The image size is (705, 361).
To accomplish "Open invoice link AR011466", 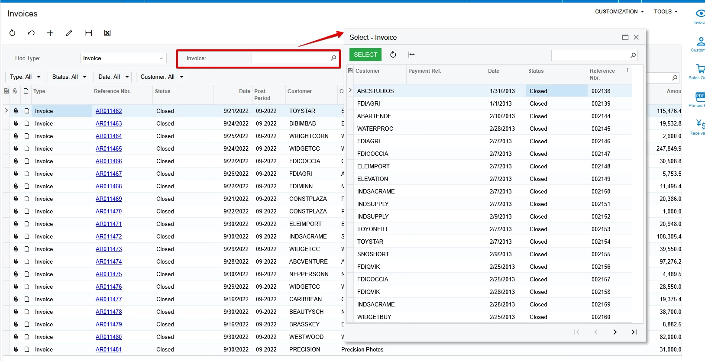I will (109, 161).
